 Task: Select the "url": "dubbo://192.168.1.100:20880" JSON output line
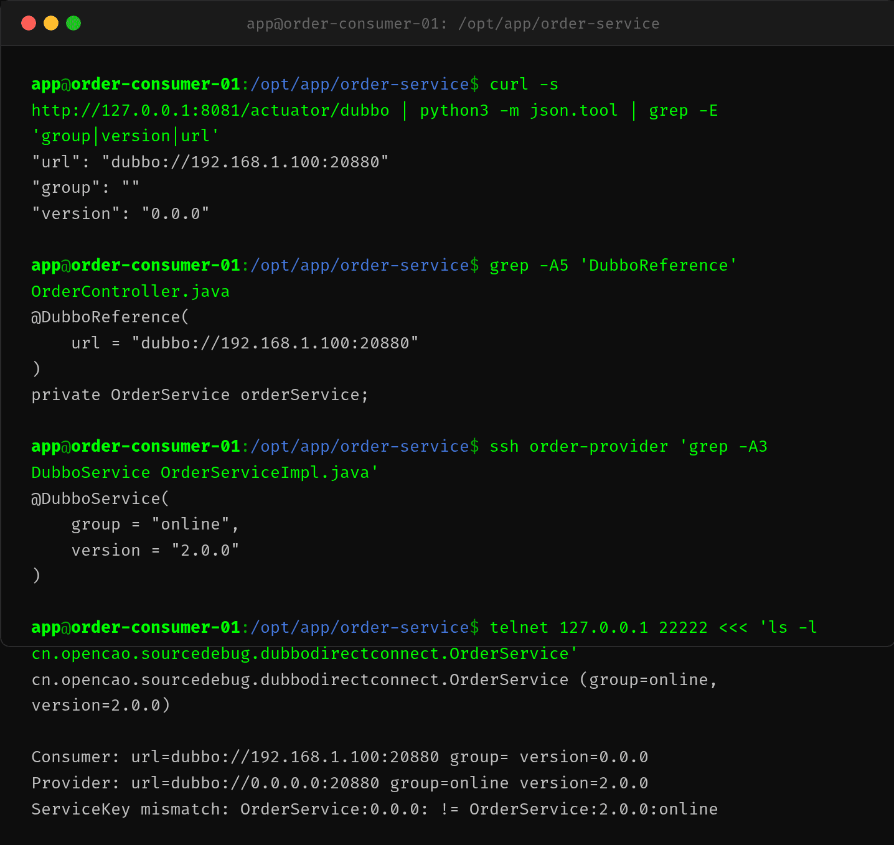point(210,162)
